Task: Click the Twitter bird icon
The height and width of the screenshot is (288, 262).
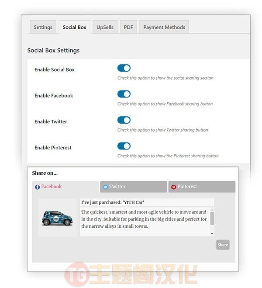Action: [106, 187]
